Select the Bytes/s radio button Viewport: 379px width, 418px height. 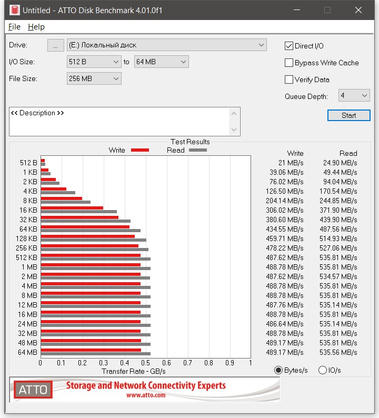278,370
